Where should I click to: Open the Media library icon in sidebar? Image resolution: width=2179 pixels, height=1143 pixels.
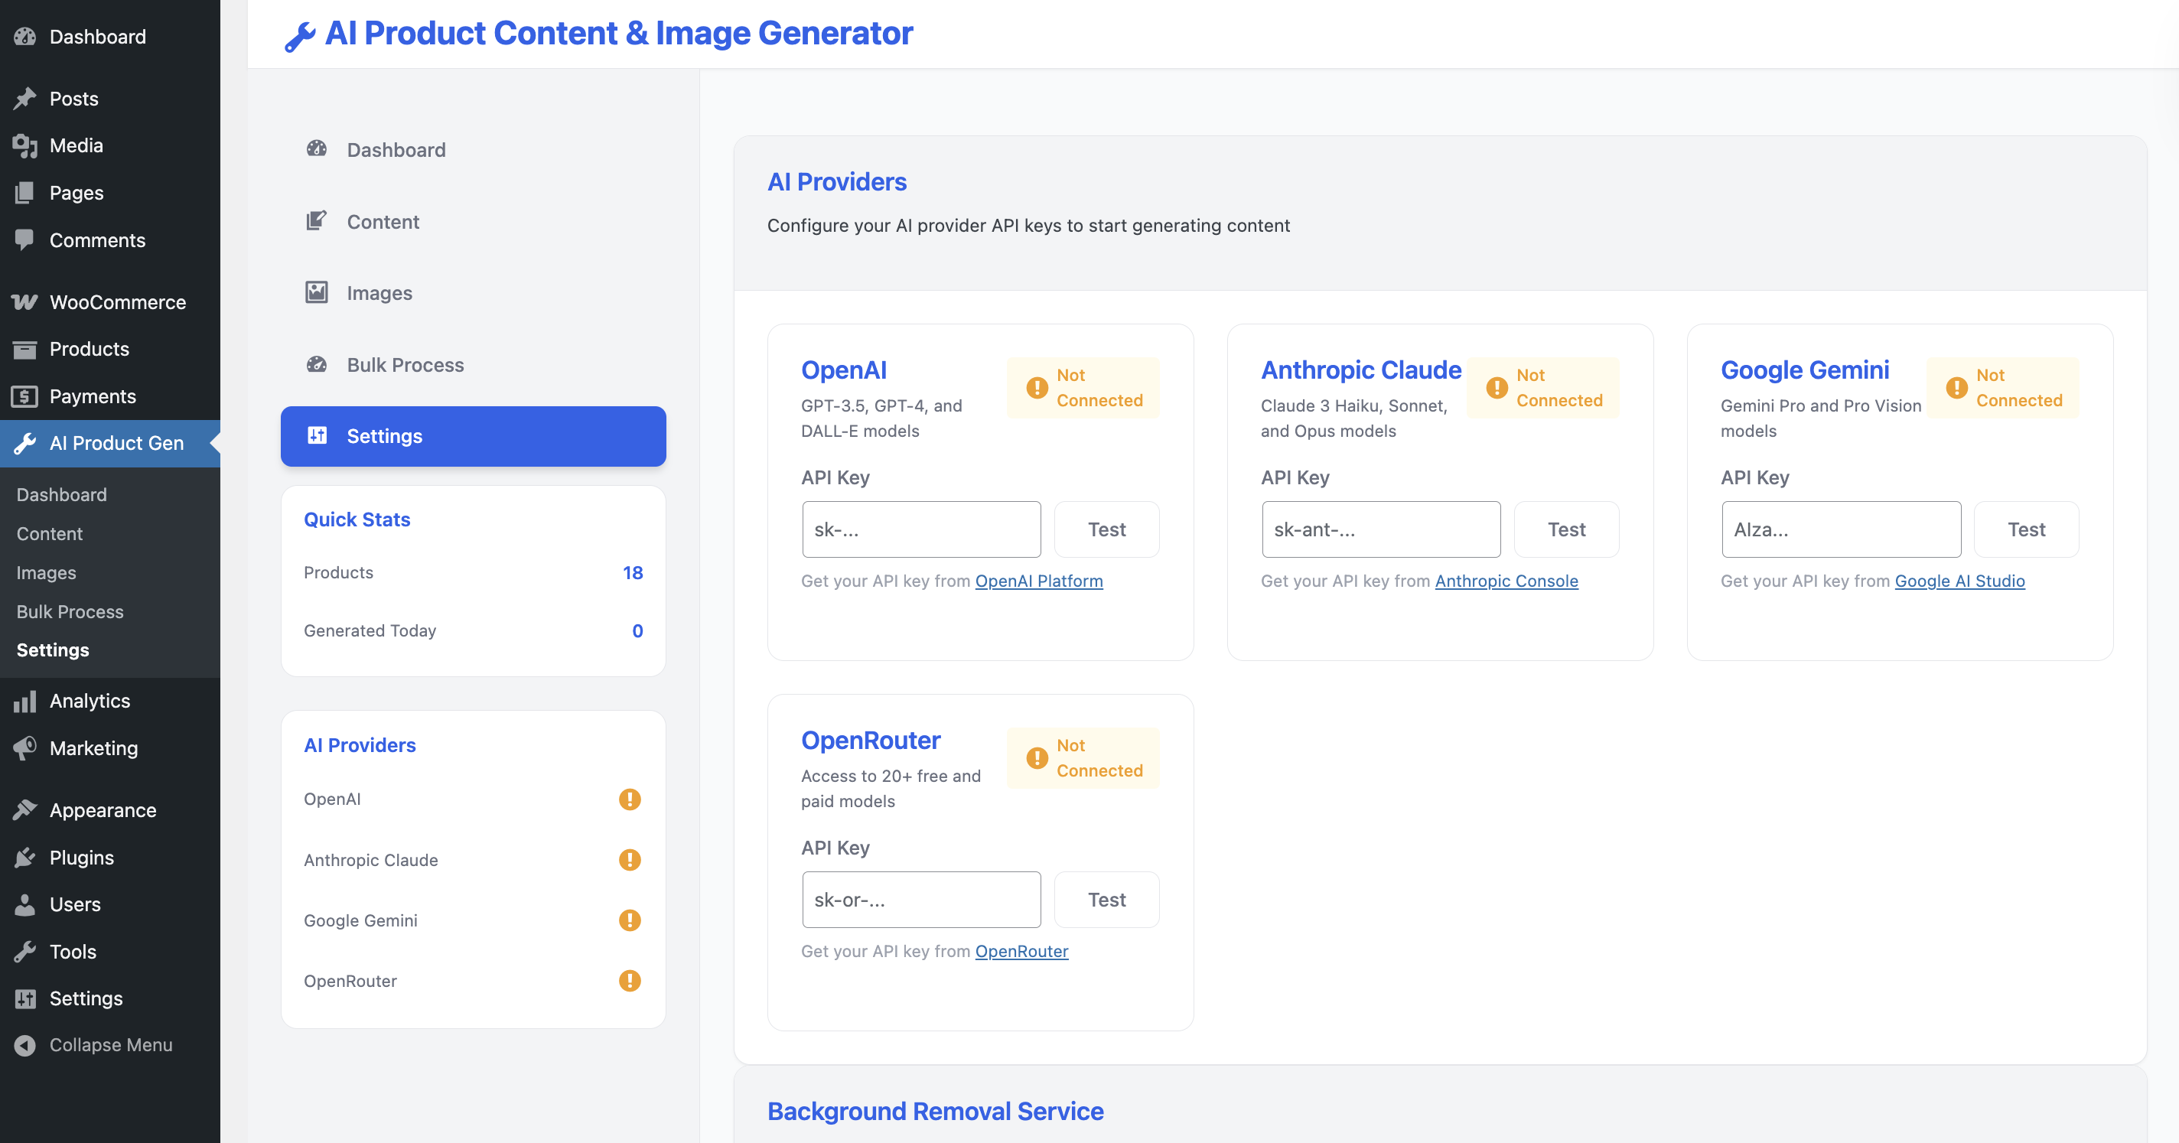point(25,145)
